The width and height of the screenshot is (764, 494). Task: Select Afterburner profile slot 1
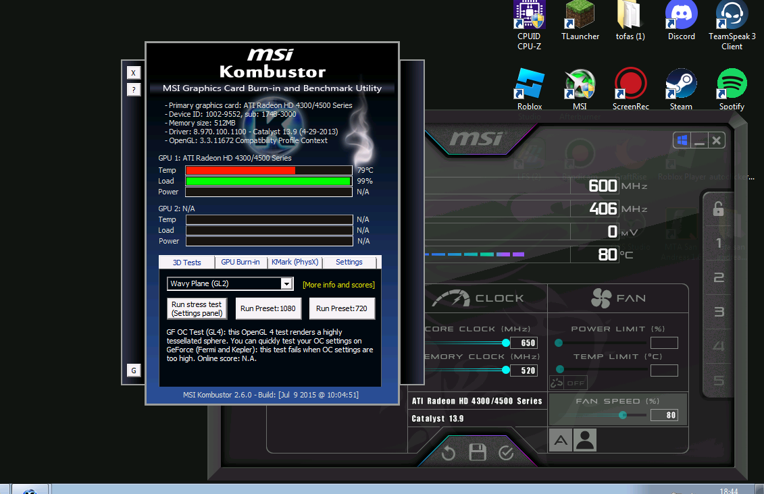tap(719, 243)
